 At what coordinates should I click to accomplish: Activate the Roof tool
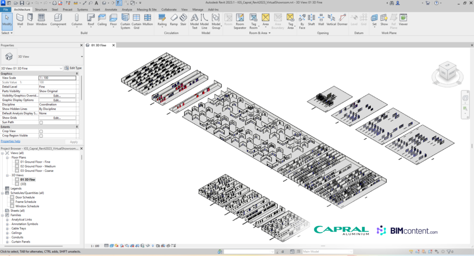pyautogui.click(x=91, y=20)
